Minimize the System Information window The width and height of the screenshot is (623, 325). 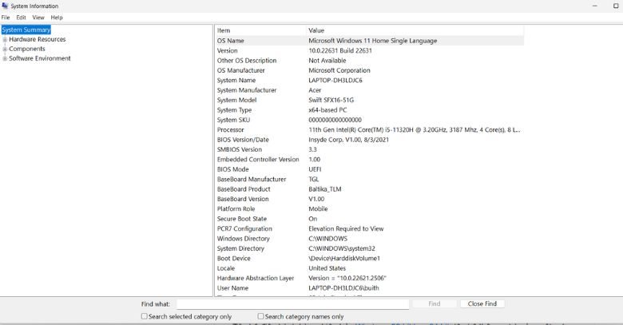595,6
